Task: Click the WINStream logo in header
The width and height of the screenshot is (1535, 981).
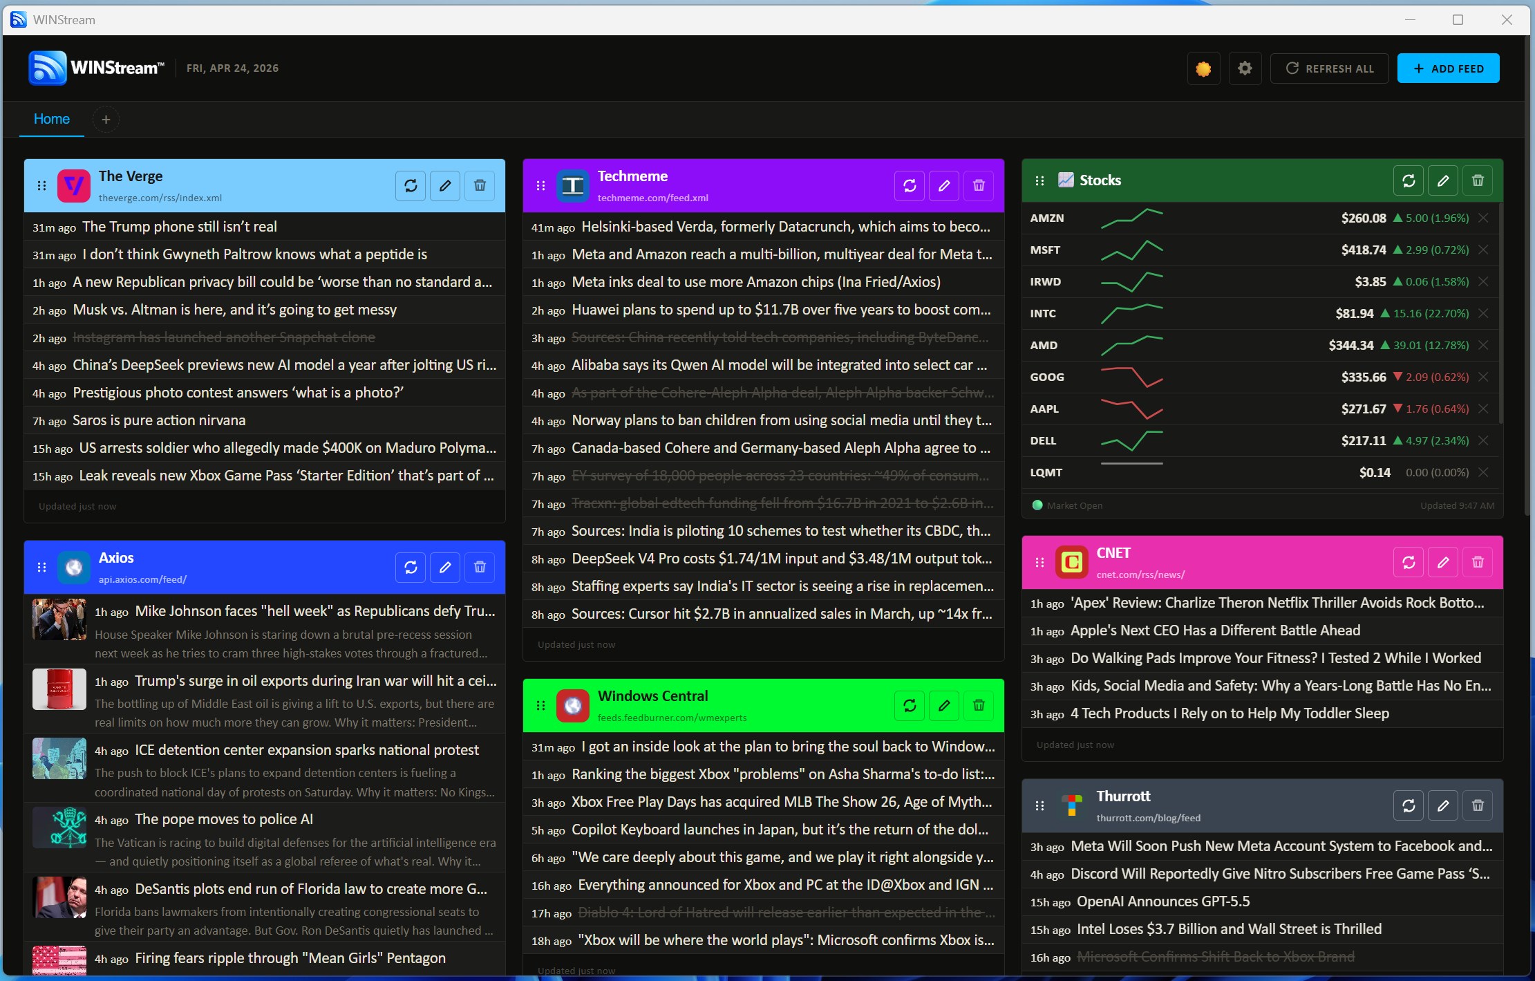Action: tap(96, 68)
